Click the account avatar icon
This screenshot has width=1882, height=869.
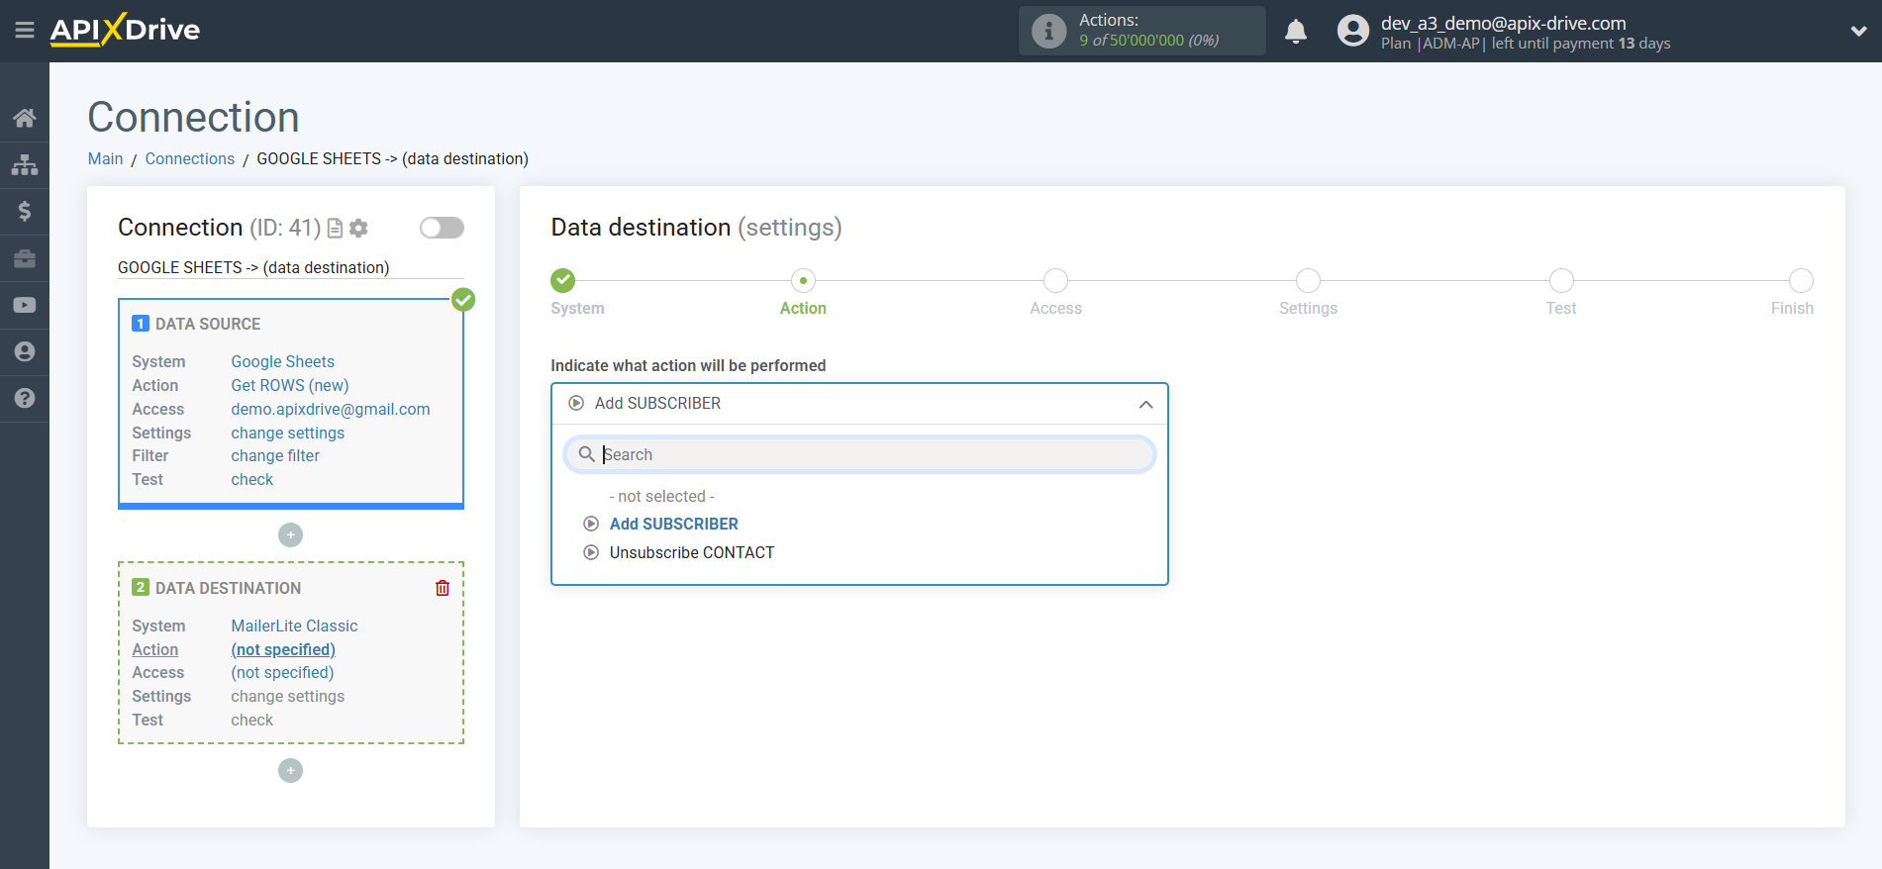1352,31
